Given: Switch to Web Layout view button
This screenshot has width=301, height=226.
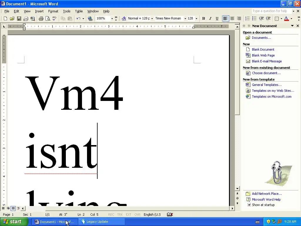Looking at the screenshot, I should 8,208.
